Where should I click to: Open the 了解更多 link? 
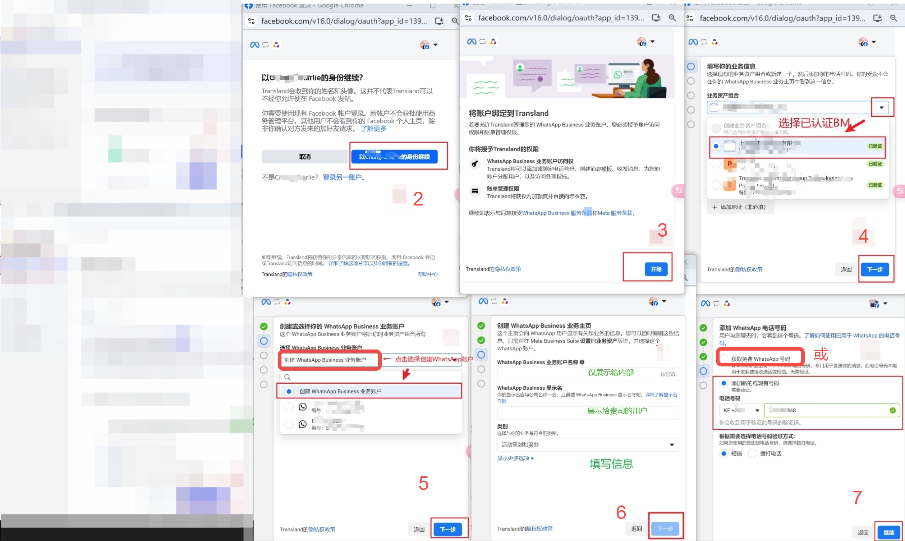[x=374, y=129]
